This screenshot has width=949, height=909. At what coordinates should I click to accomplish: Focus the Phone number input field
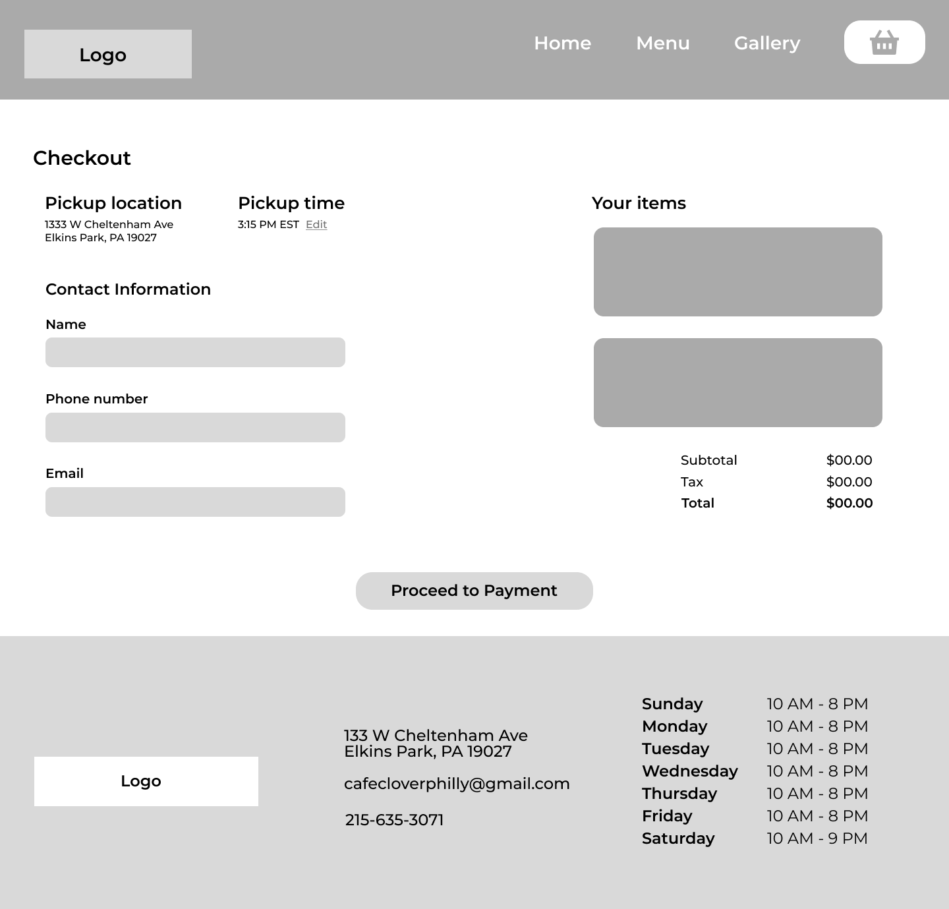[195, 427]
